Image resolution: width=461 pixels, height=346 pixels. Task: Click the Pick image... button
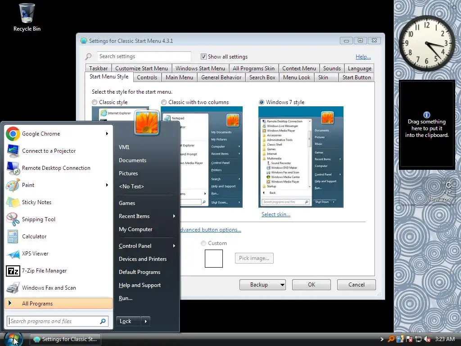tap(254, 258)
